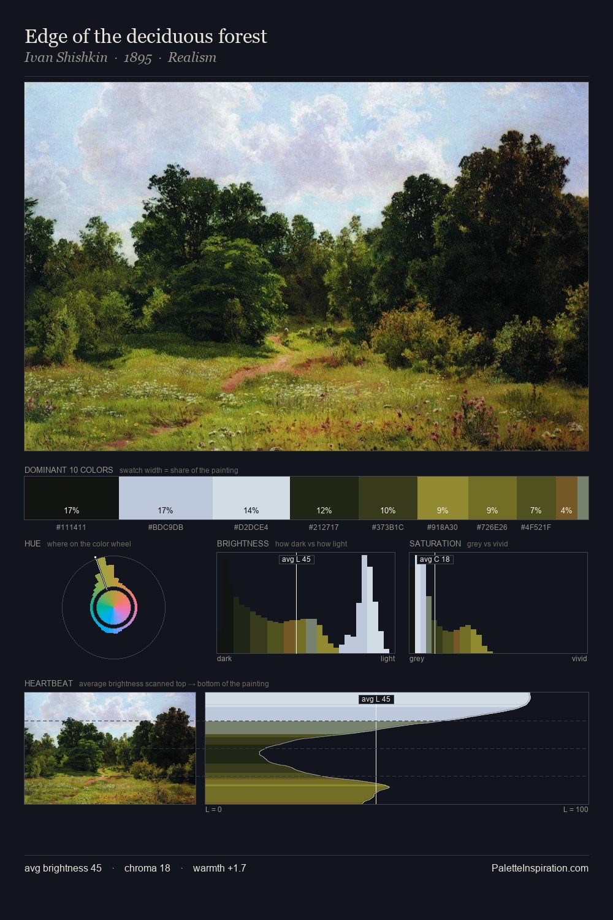The image size is (613, 920).
Task: Click the 'SATURATION' section heading
Action: tap(435, 543)
